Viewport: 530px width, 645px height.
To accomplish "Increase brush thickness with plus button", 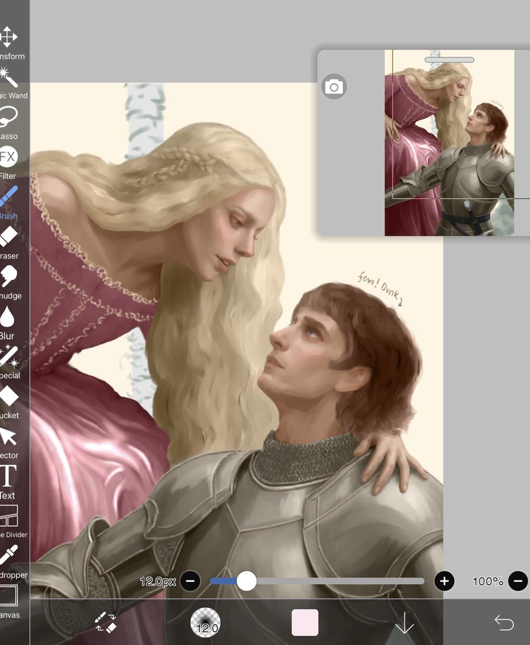I will (444, 581).
